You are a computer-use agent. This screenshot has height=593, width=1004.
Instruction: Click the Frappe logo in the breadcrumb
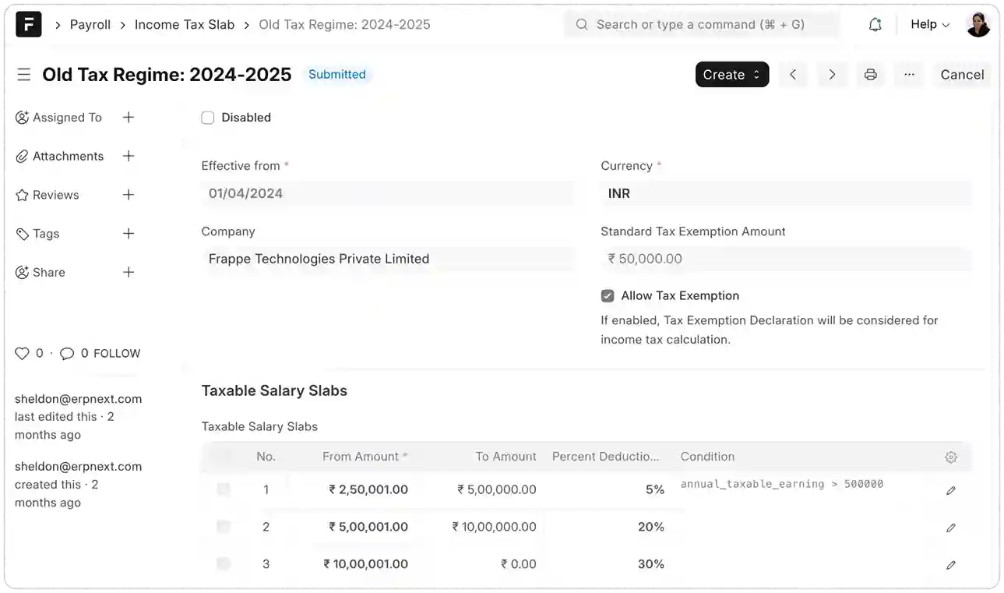pos(28,24)
